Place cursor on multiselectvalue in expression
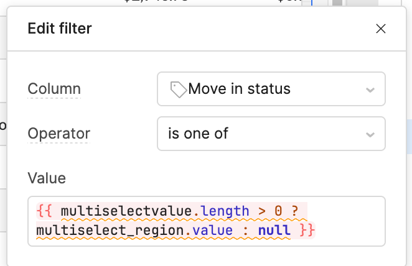Image resolution: width=412 pixels, height=266 pixels. click(x=126, y=211)
